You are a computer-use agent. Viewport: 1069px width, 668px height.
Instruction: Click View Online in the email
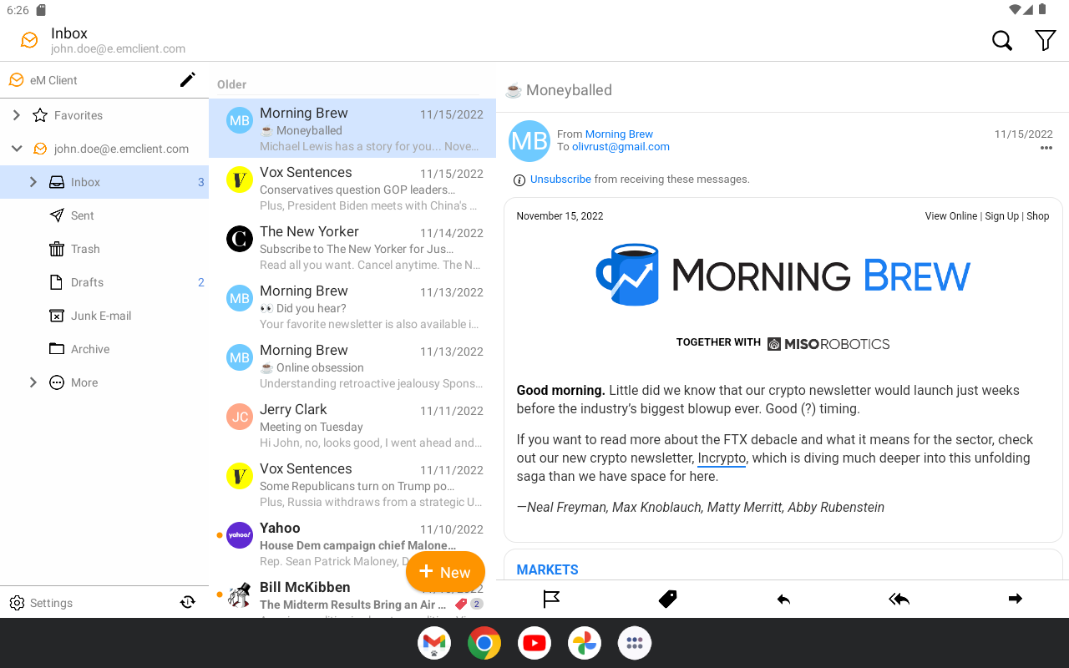[950, 215]
